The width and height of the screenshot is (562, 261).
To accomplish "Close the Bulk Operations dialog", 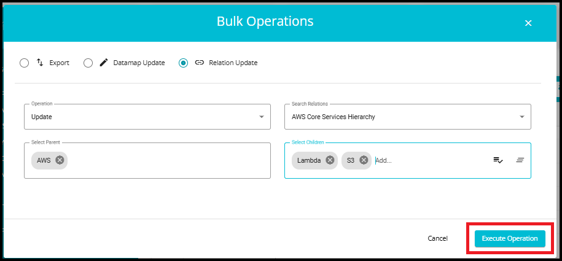I will 528,23.
